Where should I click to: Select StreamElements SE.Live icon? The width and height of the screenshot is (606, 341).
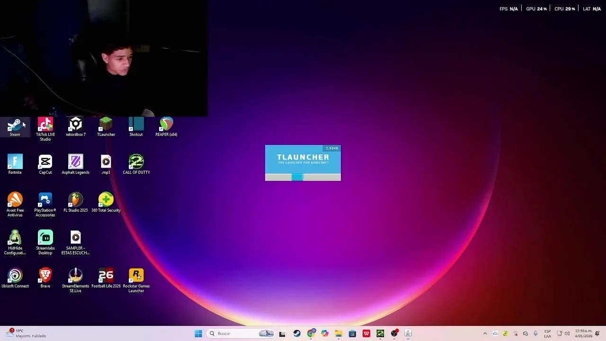pos(76,280)
